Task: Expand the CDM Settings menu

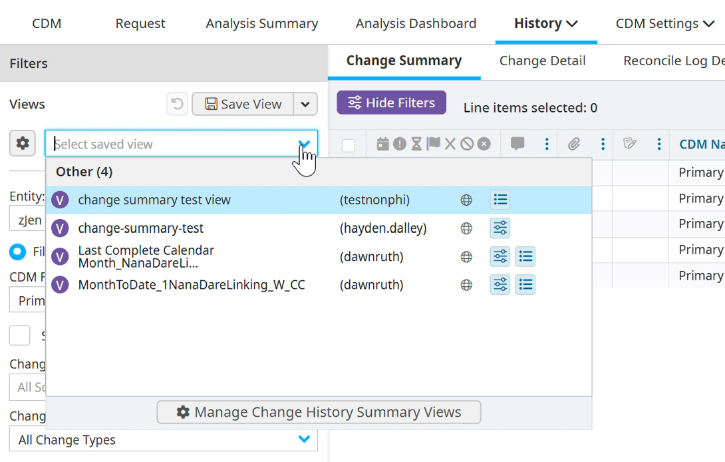Action: pos(665,23)
